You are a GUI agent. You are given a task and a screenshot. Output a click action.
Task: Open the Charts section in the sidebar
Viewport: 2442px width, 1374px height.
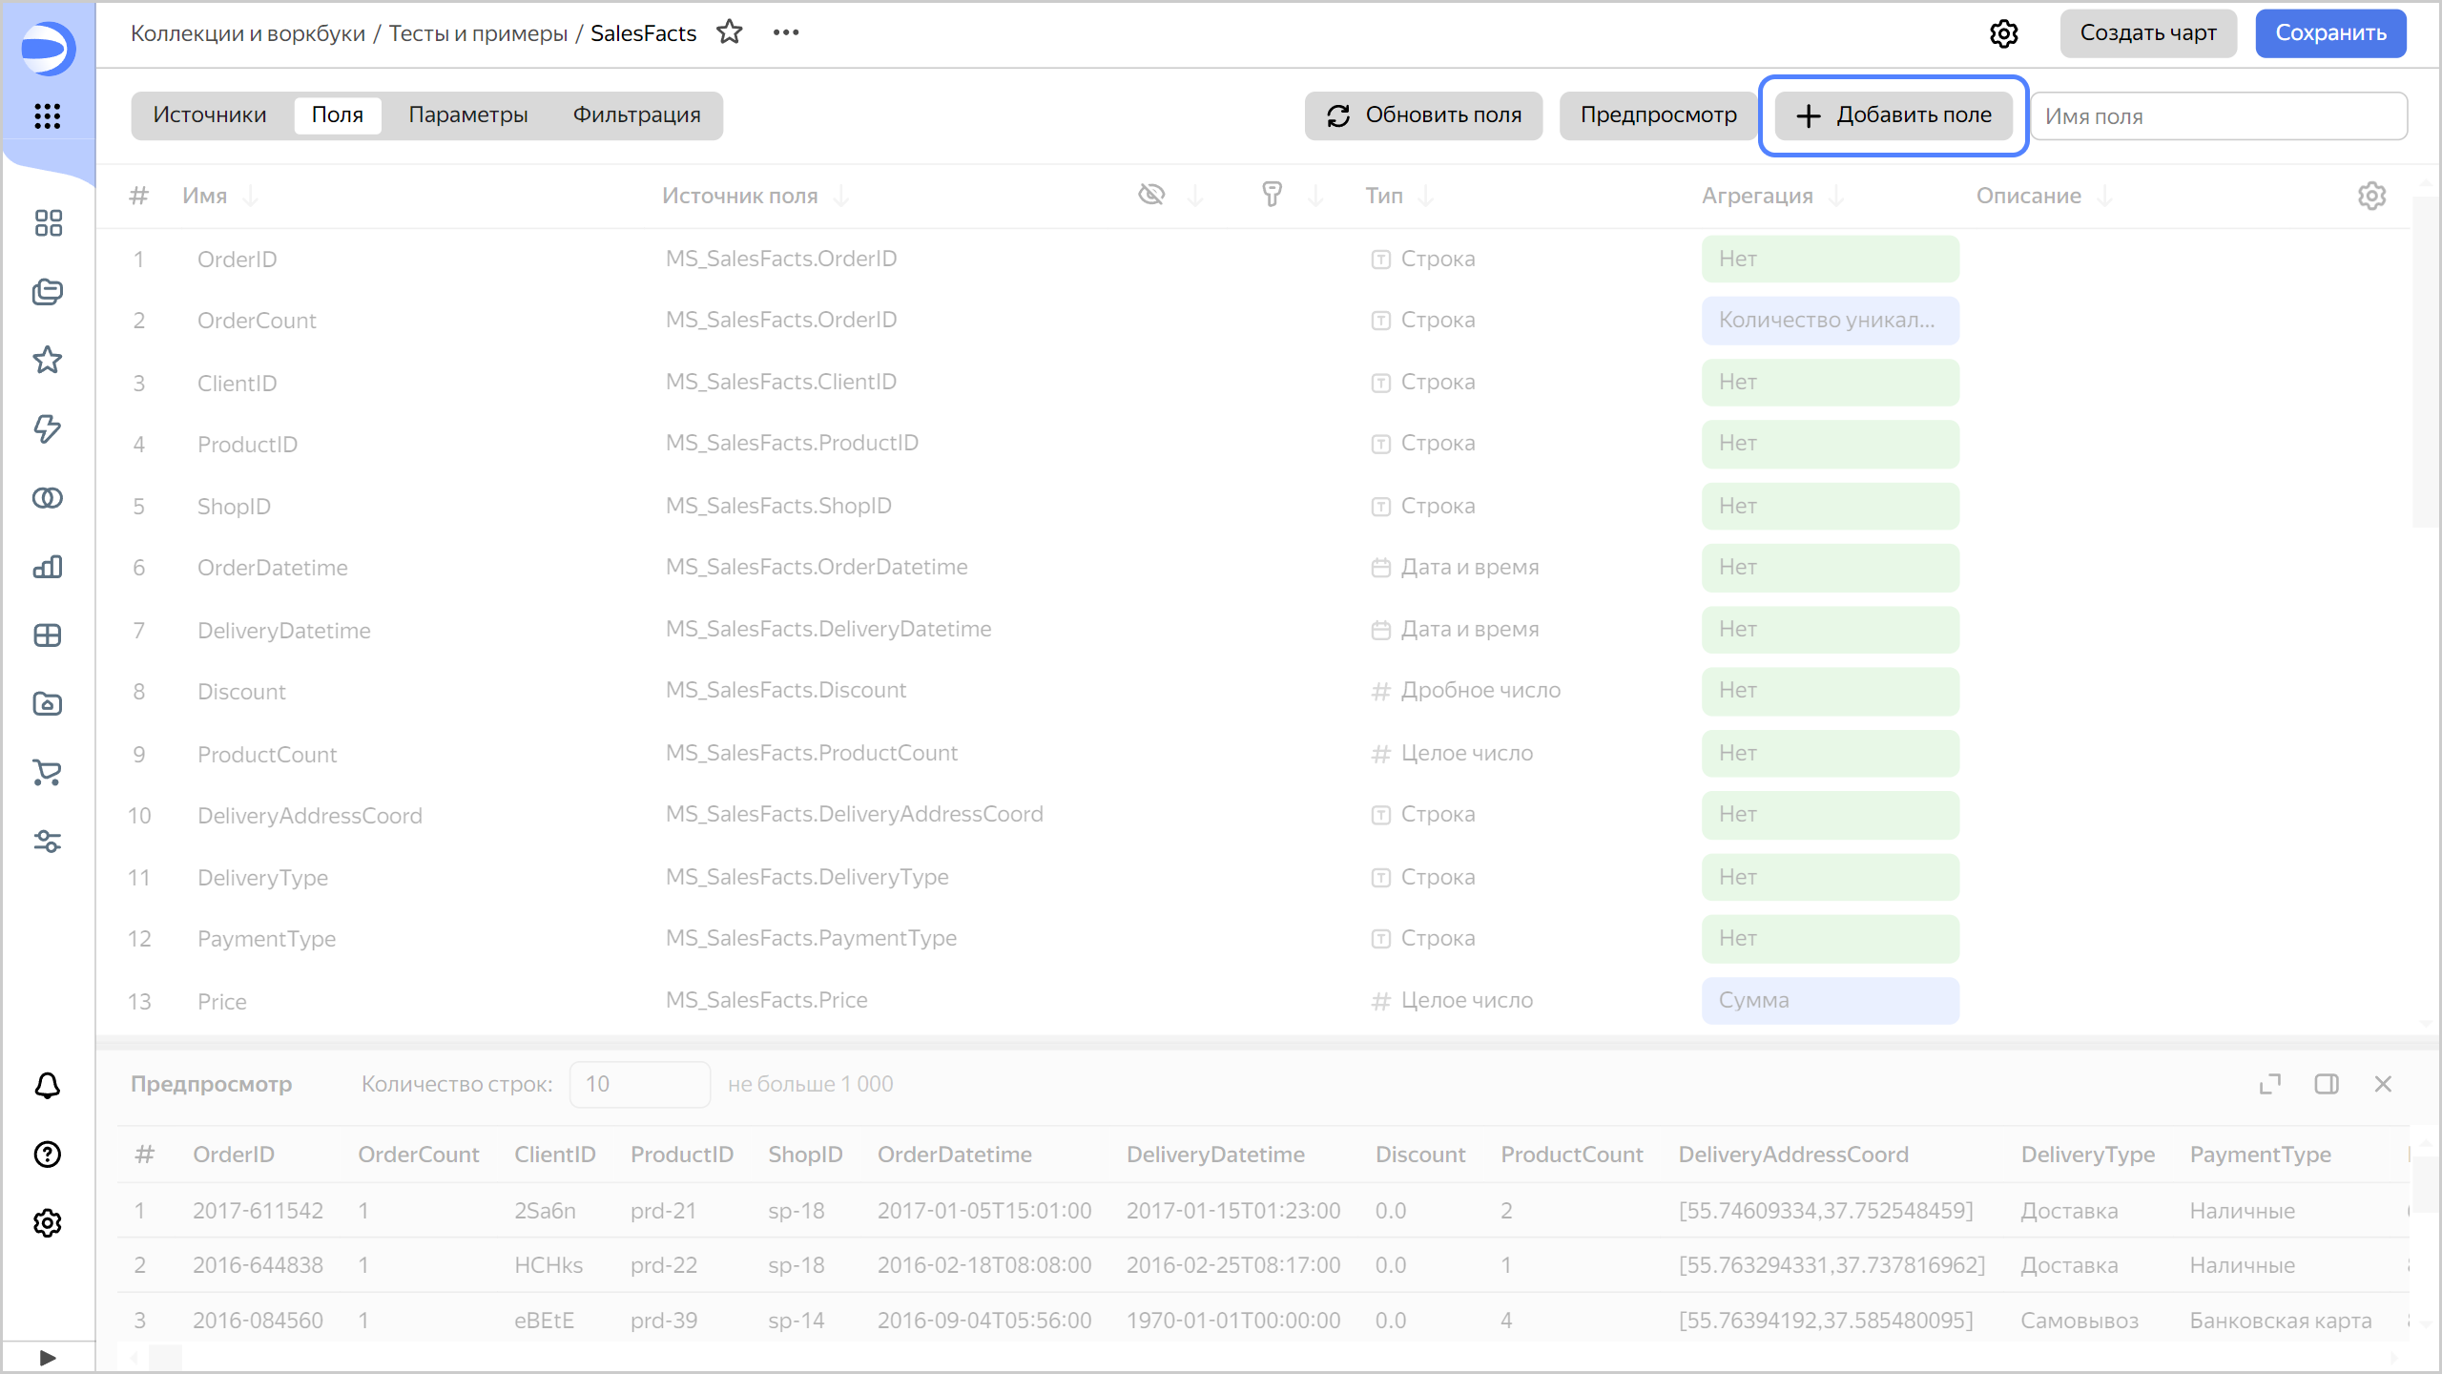click(48, 567)
